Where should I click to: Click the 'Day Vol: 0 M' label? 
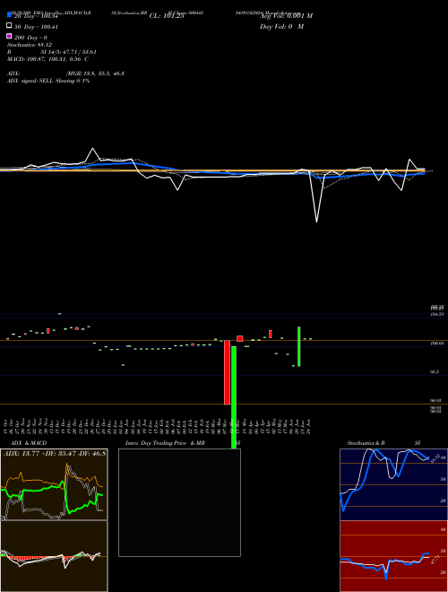tap(281, 26)
